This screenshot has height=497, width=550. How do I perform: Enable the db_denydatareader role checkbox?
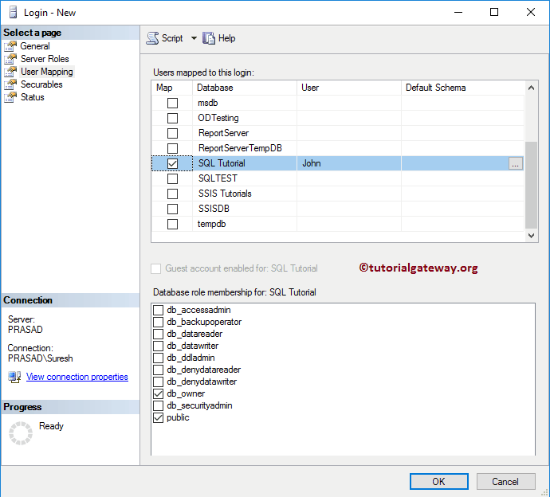coord(158,370)
